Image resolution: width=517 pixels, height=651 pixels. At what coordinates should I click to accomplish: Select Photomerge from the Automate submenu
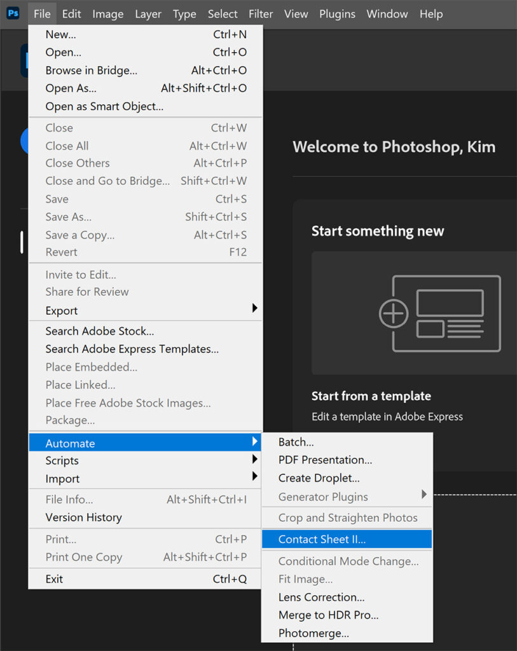[x=314, y=633]
